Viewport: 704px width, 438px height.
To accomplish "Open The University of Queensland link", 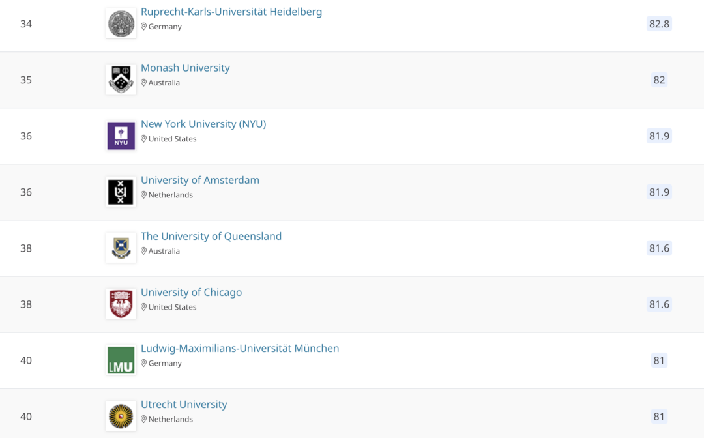I will (211, 236).
